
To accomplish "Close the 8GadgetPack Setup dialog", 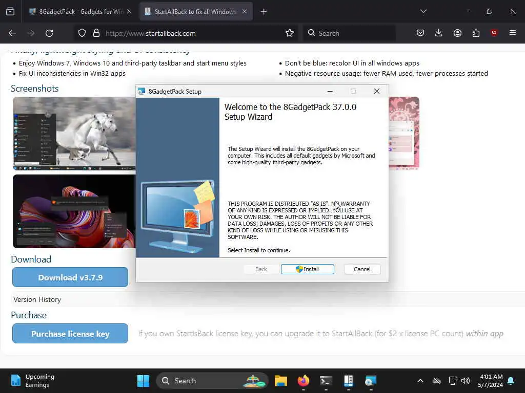I will (377, 91).
